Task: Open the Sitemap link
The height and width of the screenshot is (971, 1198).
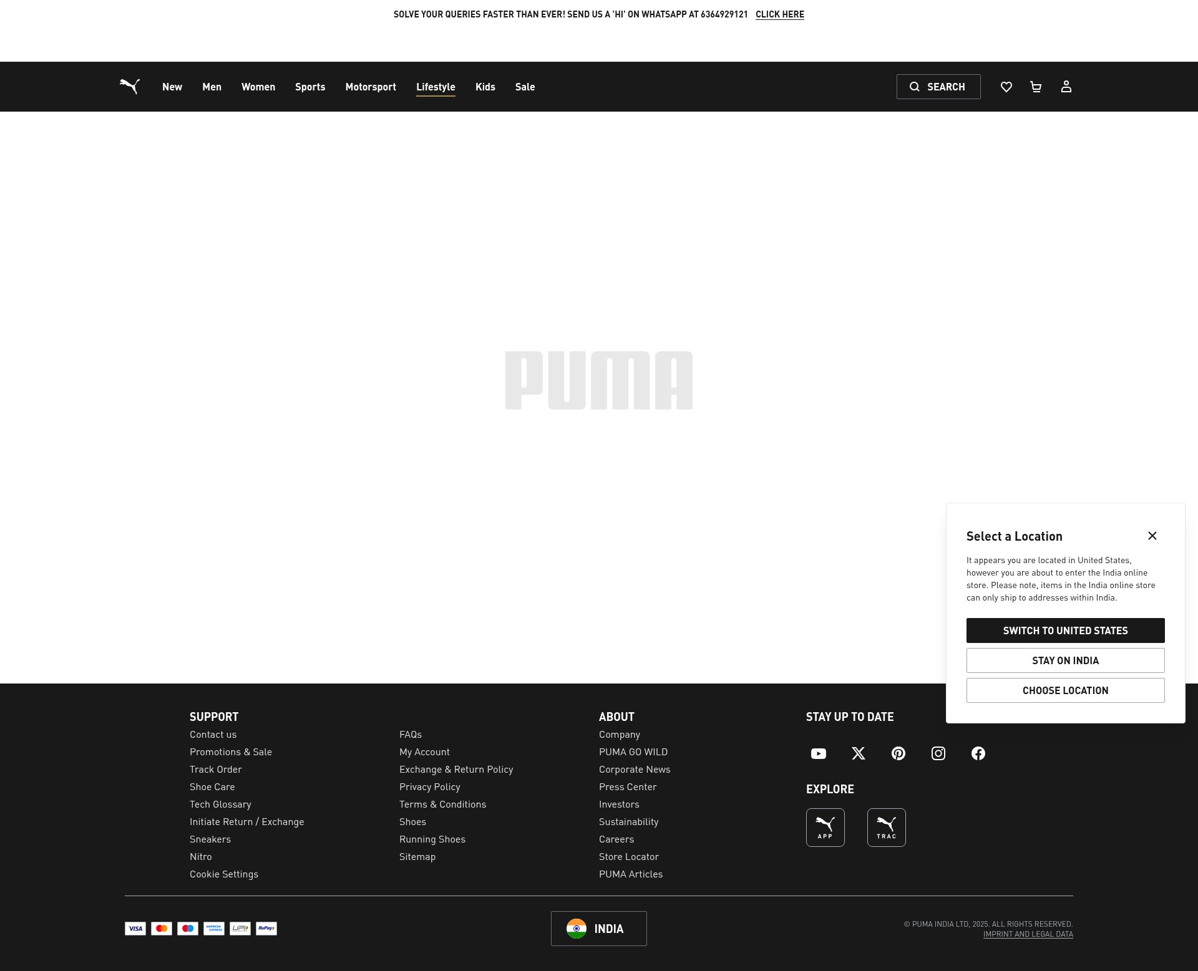Action: 417,857
